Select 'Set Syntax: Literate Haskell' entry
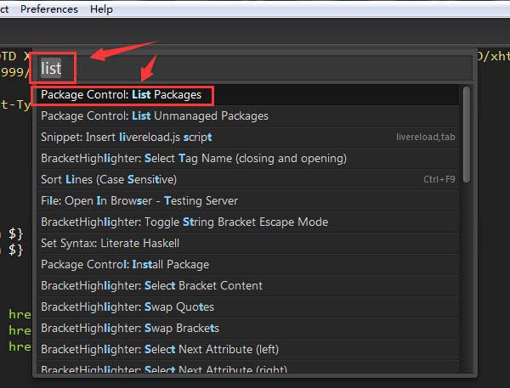 [248, 244]
